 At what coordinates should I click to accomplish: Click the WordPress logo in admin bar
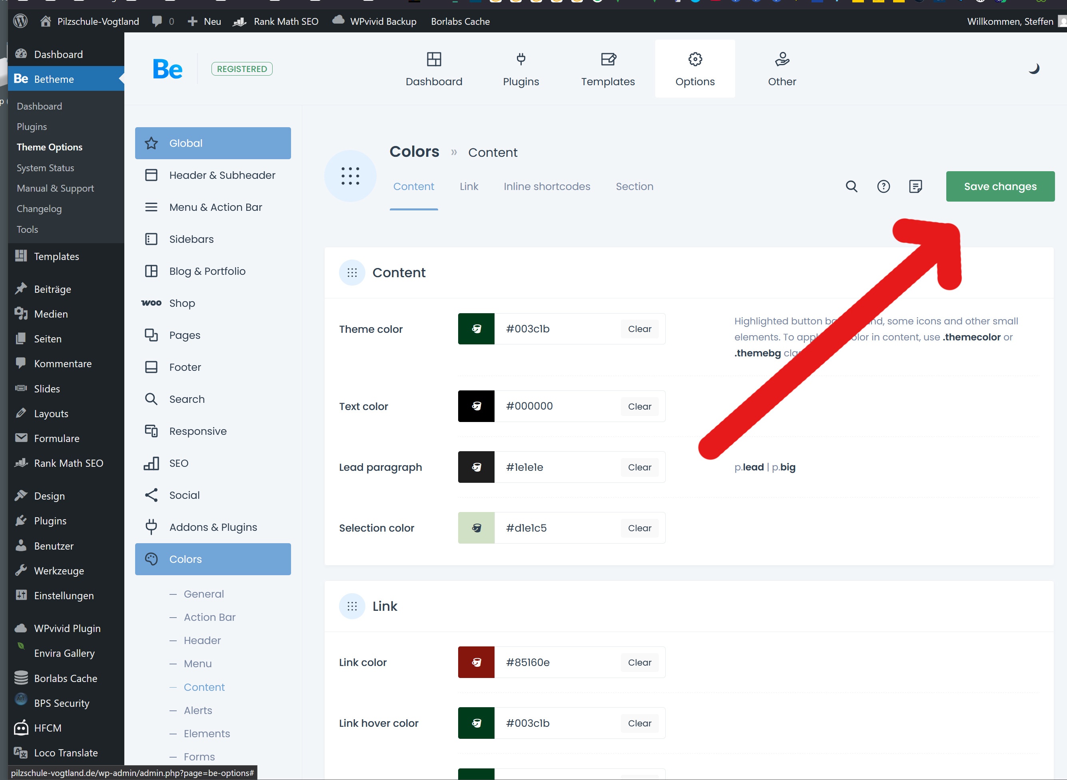pos(20,21)
